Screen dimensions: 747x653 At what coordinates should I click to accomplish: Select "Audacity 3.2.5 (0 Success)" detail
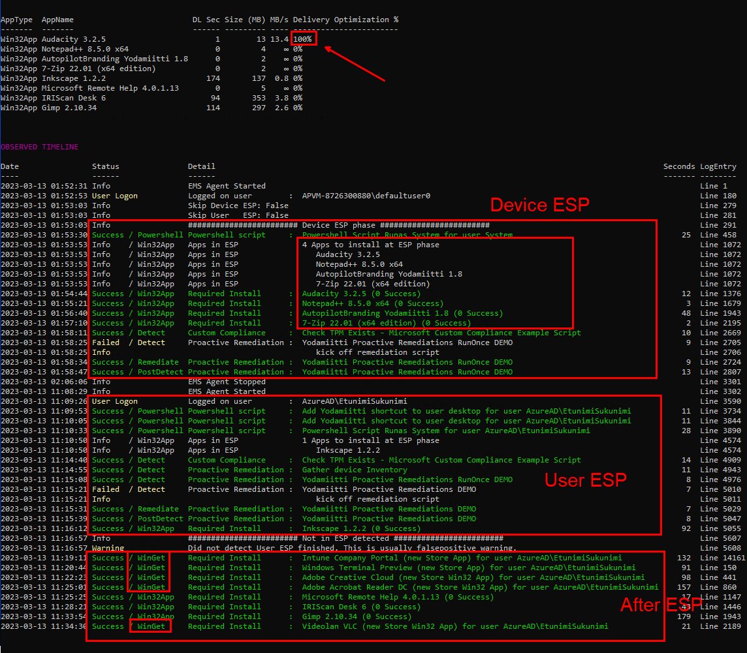click(361, 293)
